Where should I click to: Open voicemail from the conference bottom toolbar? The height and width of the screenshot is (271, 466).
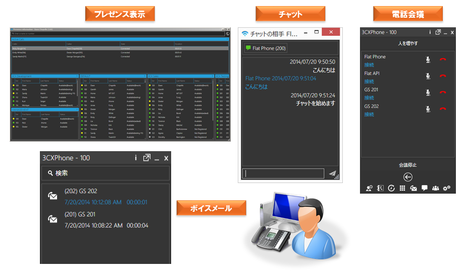pyautogui.click(x=413, y=188)
